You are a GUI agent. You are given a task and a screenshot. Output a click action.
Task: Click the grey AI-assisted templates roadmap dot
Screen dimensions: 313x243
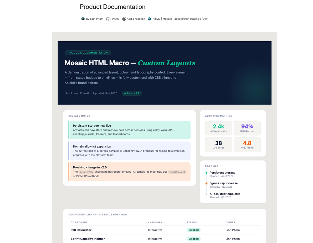coord(206,194)
